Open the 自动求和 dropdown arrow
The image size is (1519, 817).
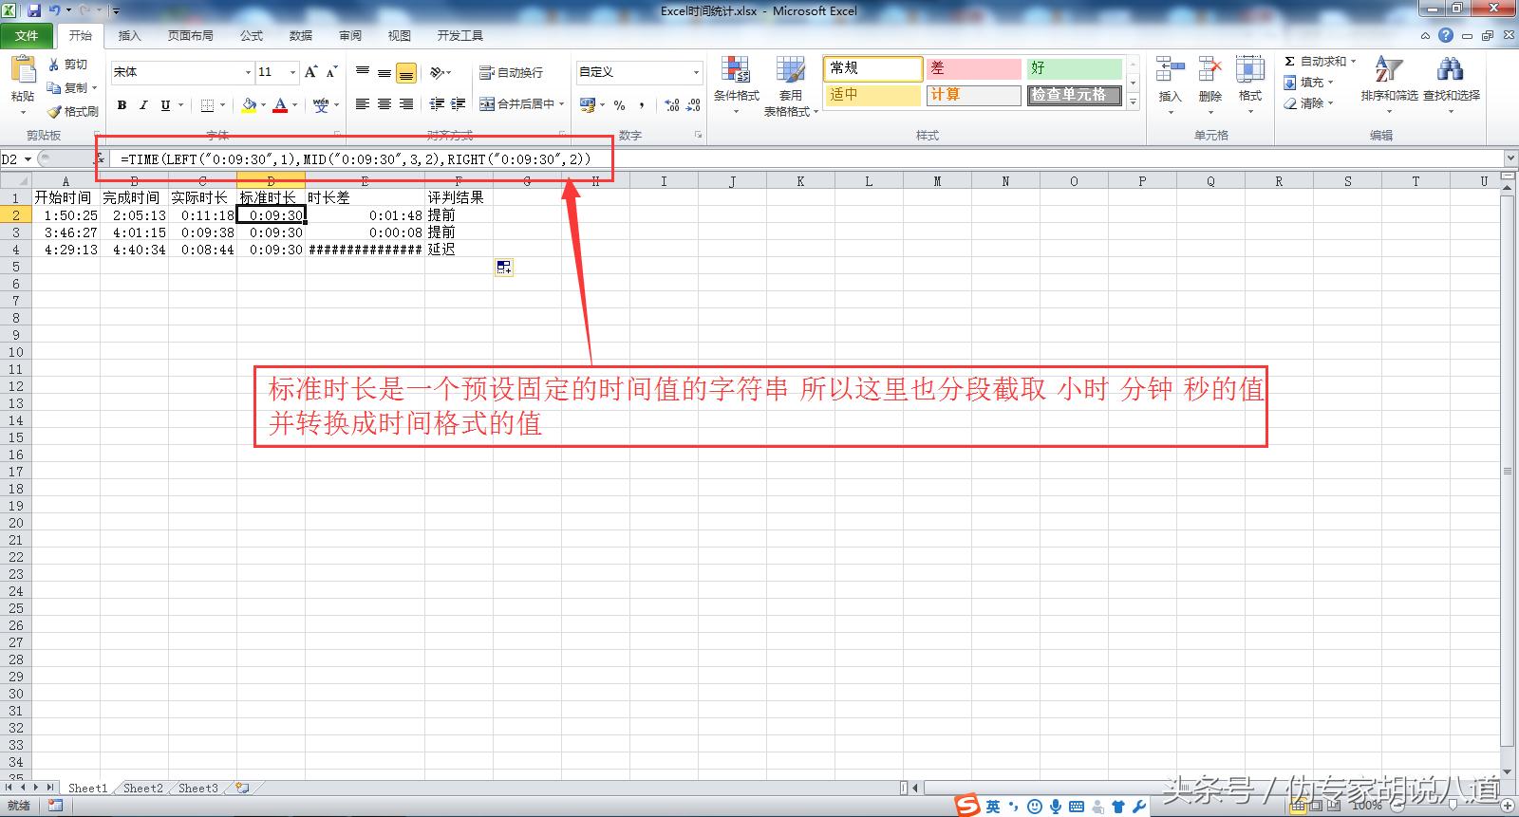1353,62
